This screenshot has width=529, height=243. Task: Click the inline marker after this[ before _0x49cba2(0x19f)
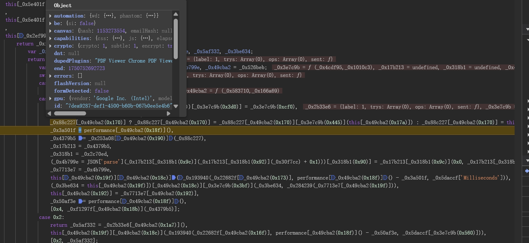(66, 178)
